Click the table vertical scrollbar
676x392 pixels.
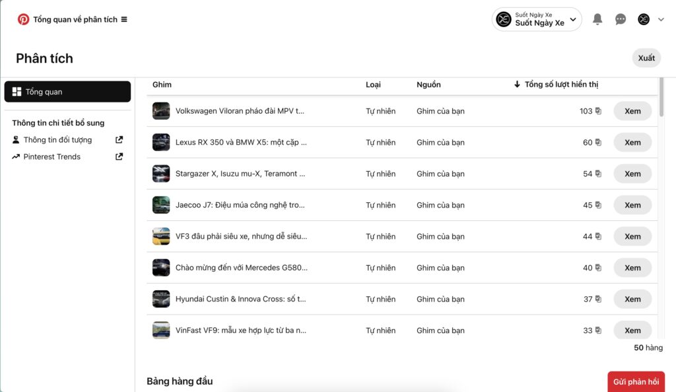point(661,97)
